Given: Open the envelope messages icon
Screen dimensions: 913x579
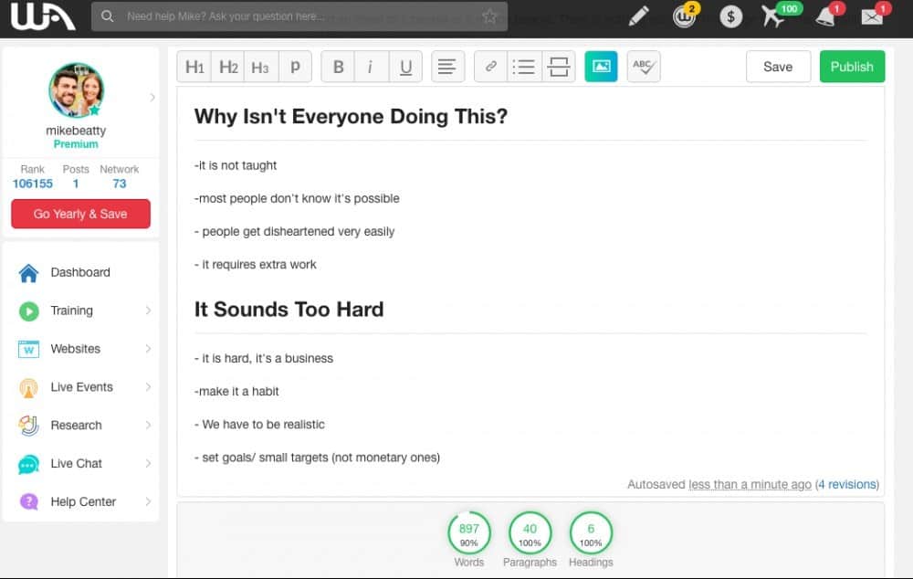Looking at the screenshot, I should tap(872, 16).
